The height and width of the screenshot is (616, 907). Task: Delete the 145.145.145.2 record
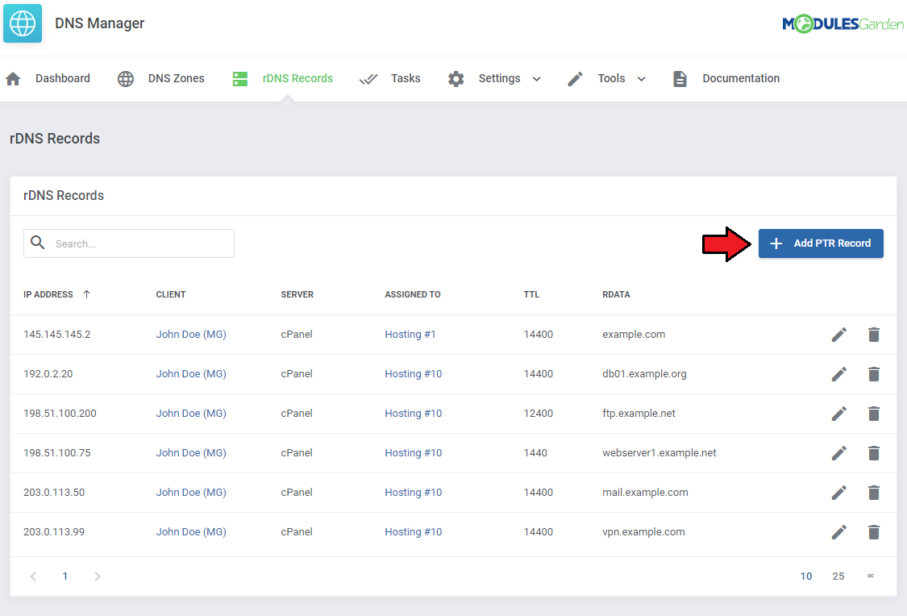(874, 335)
